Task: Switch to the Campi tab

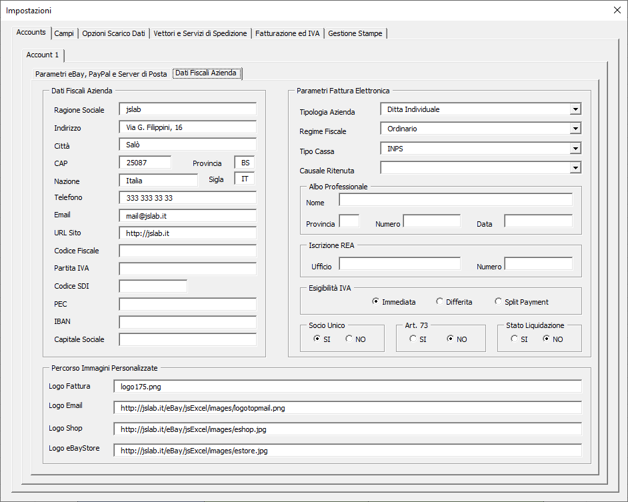Action: click(64, 33)
